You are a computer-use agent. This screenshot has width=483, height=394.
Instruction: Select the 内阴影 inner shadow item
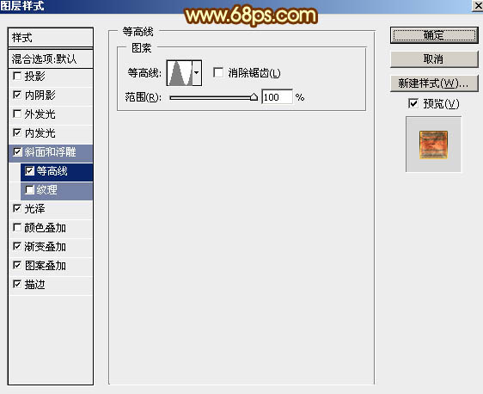click(51, 95)
